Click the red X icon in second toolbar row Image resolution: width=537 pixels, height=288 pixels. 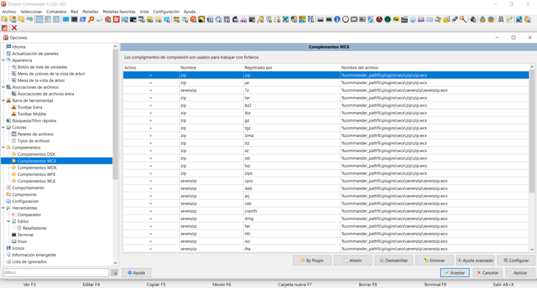14,28
